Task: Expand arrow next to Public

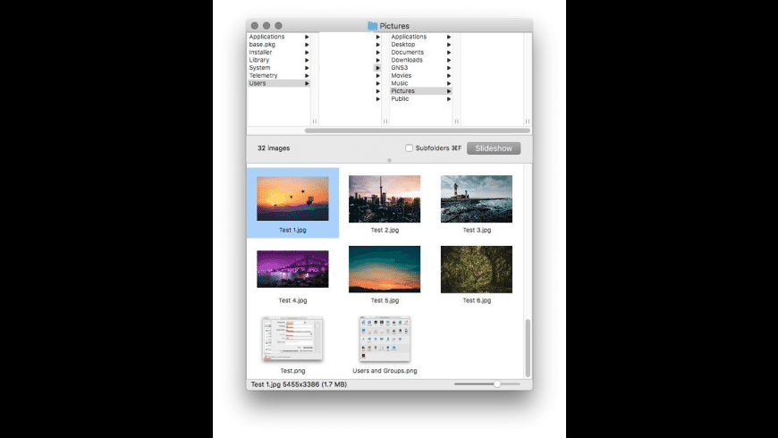Action: coord(449,98)
